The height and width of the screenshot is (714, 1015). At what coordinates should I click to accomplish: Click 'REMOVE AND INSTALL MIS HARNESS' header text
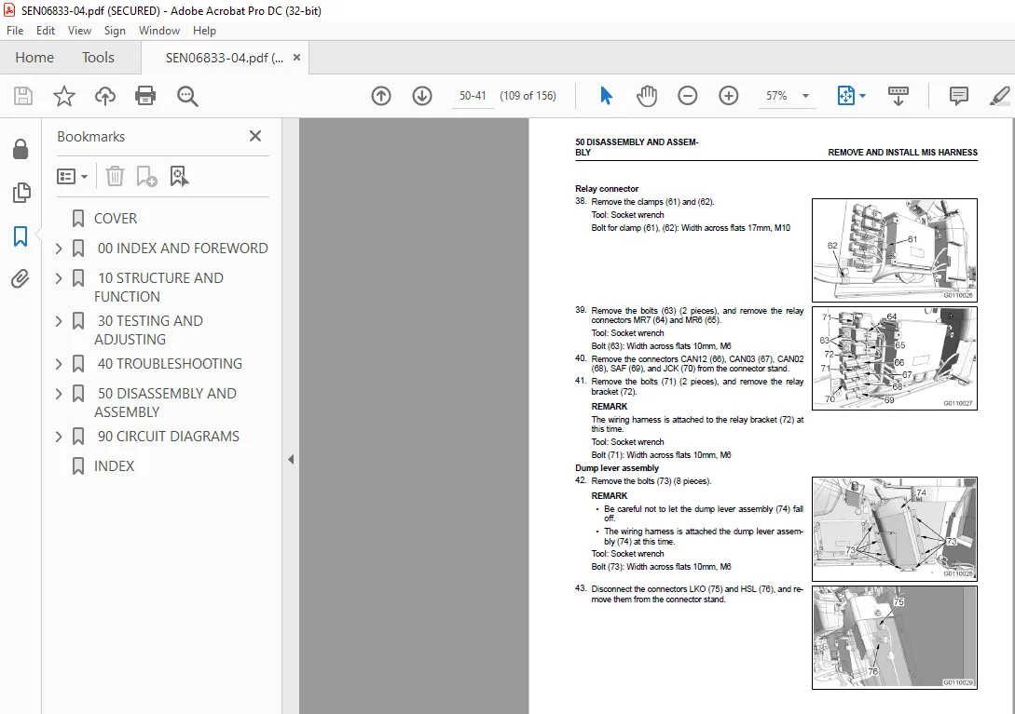(902, 153)
